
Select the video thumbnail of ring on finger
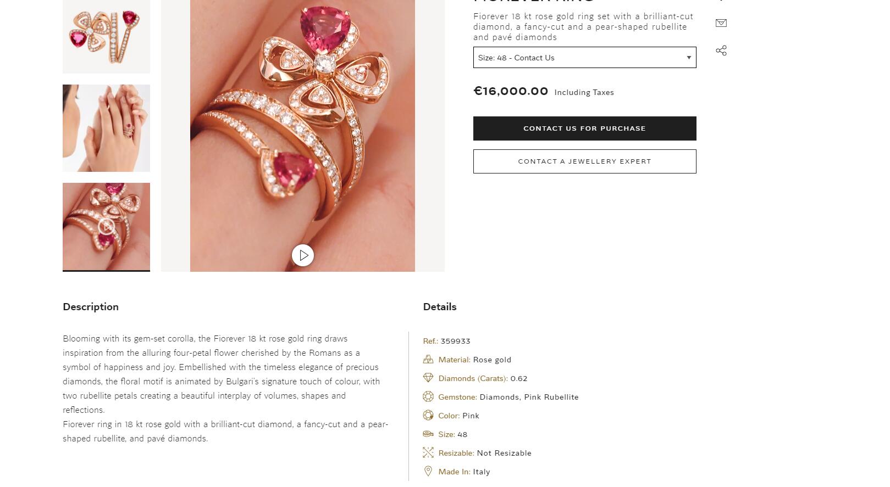click(106, 226)
